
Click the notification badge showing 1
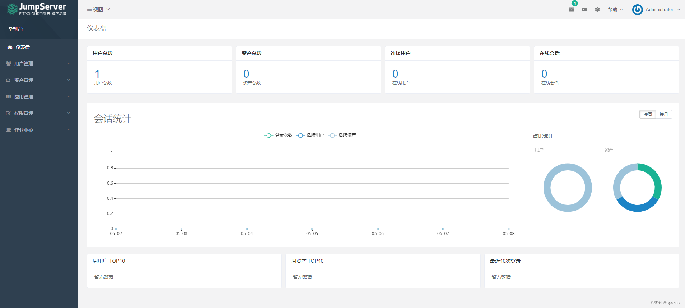coord(575,3)
